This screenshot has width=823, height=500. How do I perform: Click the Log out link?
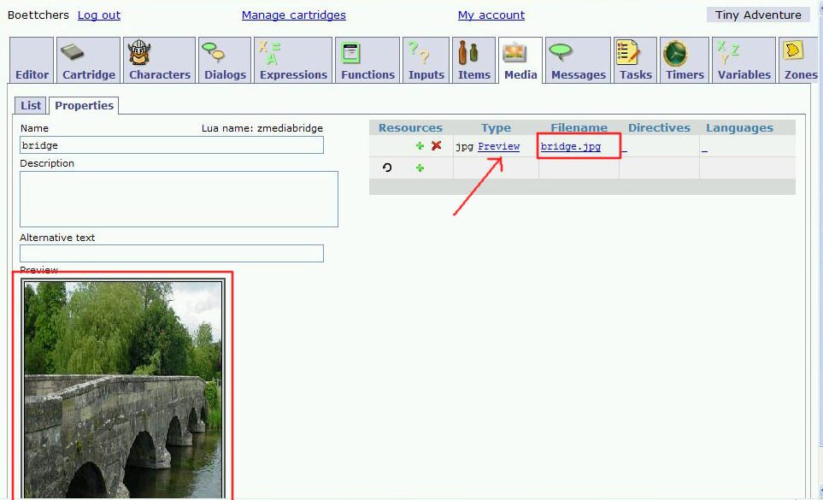tap(99, 15)
